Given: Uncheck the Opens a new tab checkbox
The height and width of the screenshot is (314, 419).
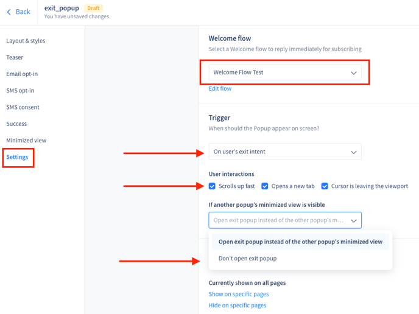Looking at the screenshot, I should (265, 186).
